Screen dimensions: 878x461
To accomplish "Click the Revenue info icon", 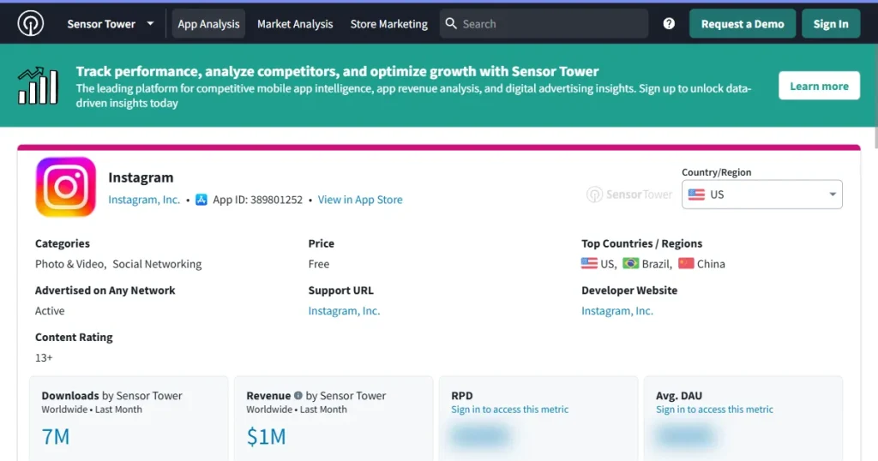I will click(298, 396).
